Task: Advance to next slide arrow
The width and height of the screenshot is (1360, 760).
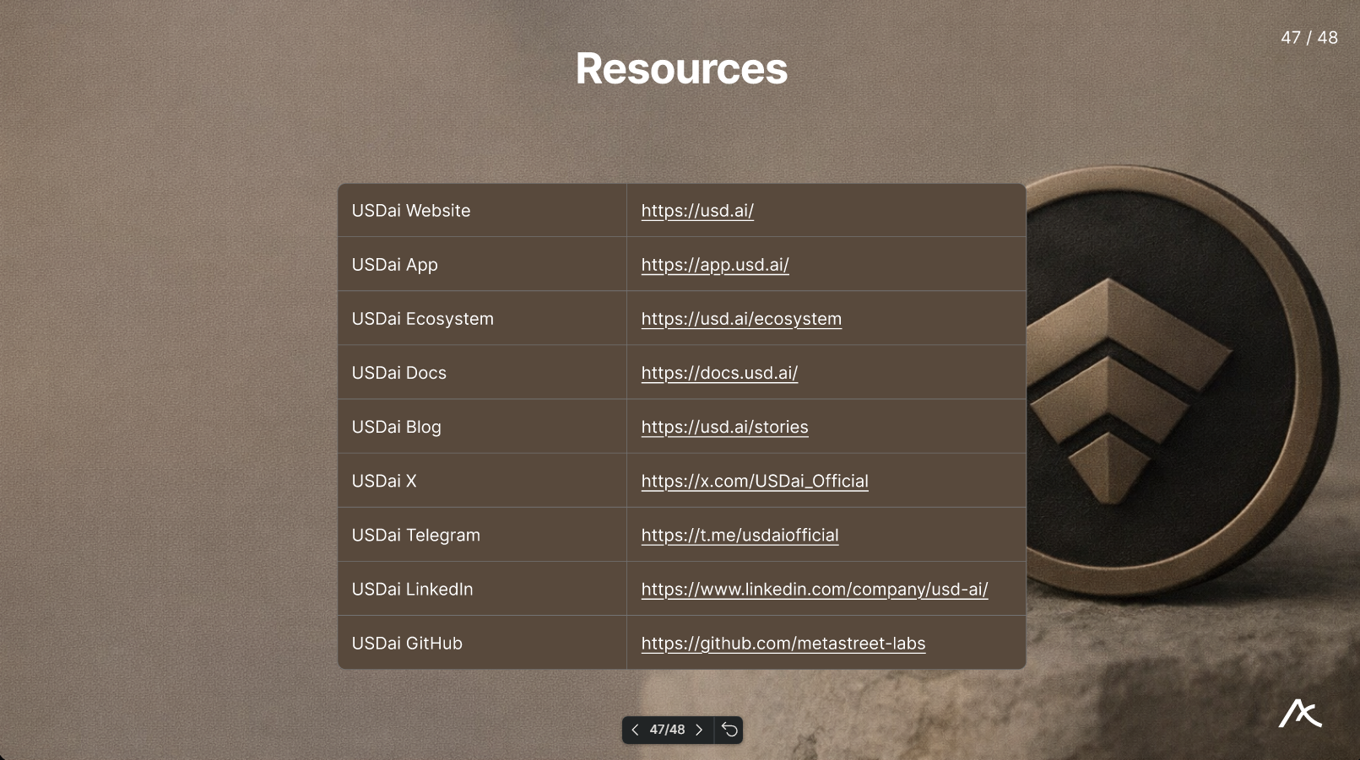Action: pos(699,730)
